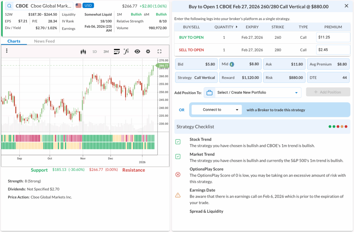Edit the $11.25 buy premium field
Image resolution: width=354 pixels, height=232 pixels.
coord(333,37)
